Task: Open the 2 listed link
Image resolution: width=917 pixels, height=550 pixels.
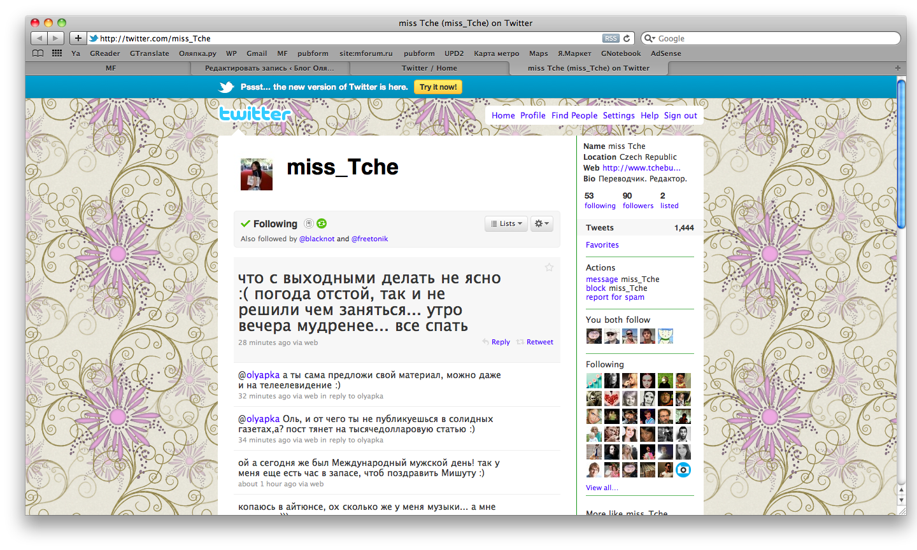Action: (x=669, y=201)
